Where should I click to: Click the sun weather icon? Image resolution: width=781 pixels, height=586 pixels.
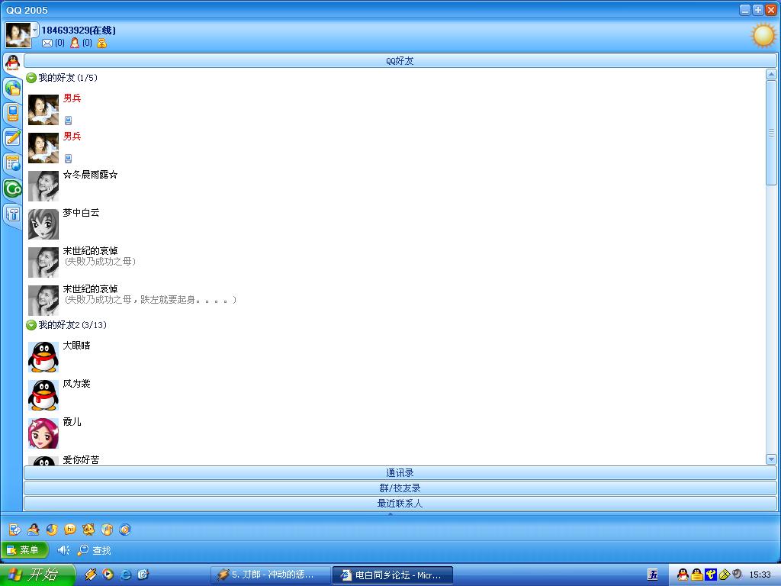[763, 35]
